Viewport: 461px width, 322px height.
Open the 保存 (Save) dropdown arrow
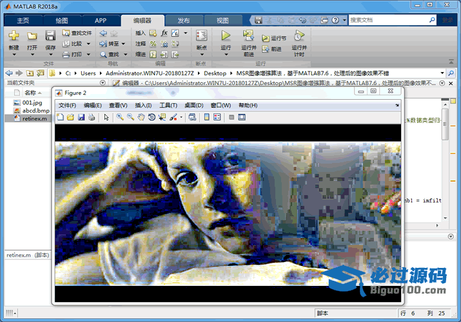click(x=50, y=55)
